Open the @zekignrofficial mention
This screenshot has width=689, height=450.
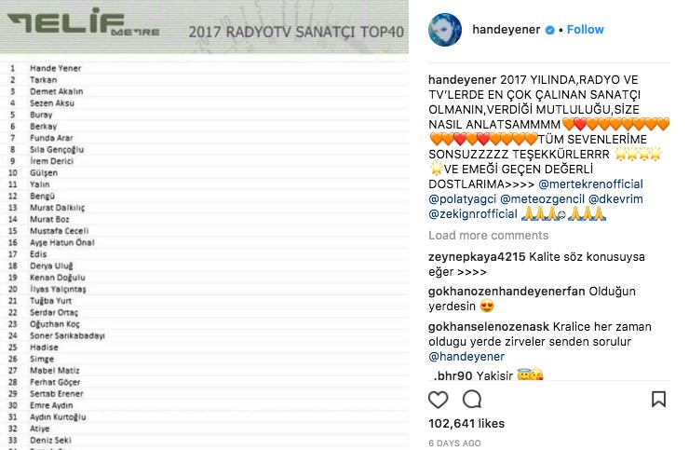click(x=473, y=213)
